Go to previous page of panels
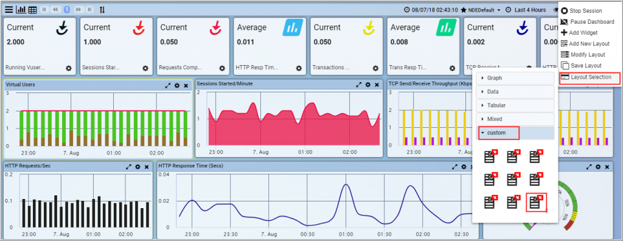Image resolution: width=623 pixels, height=241 pixels. (55, 10)
